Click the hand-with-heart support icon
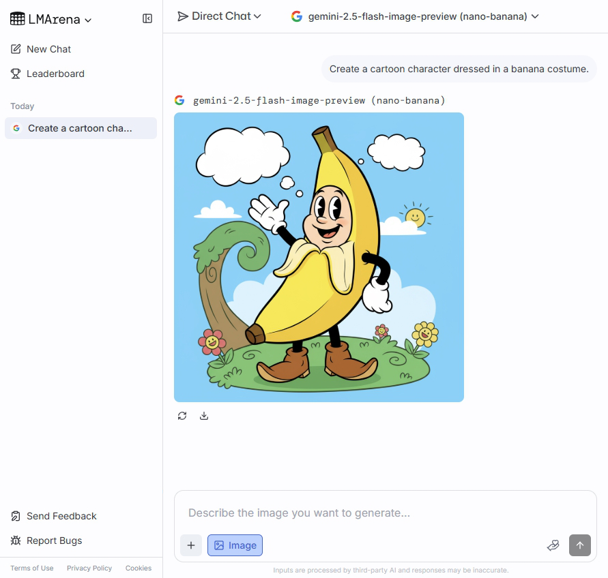Screen dimensions: 608x578 (553, 545)
